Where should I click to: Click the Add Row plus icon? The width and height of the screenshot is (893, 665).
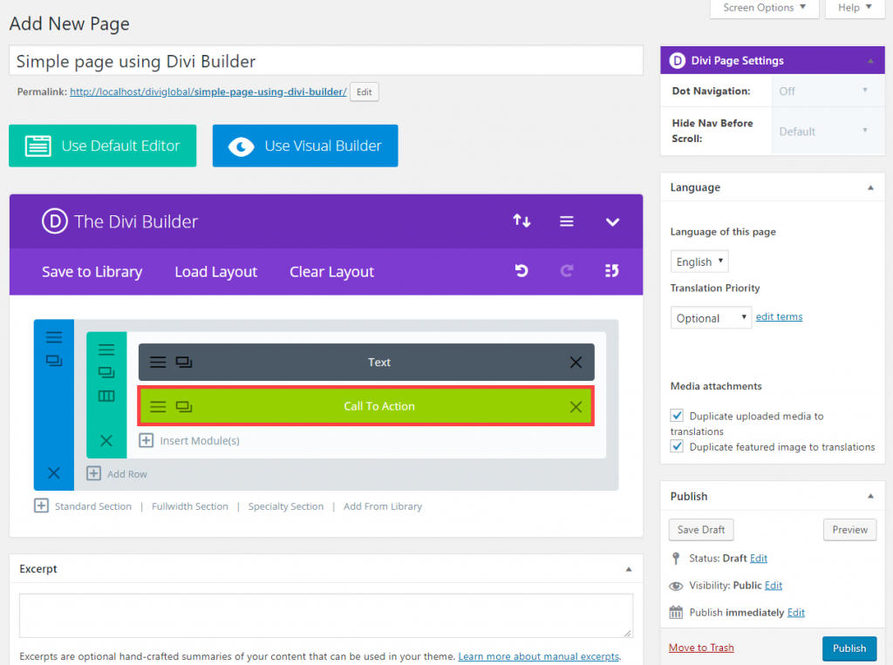[94, 474]
